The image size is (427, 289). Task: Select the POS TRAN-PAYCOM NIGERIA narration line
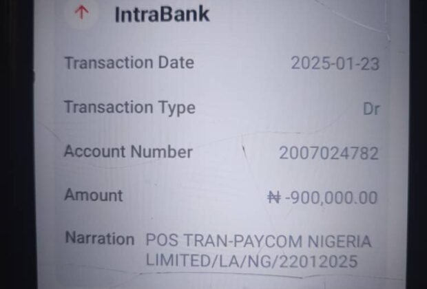[x=258, y=241]
